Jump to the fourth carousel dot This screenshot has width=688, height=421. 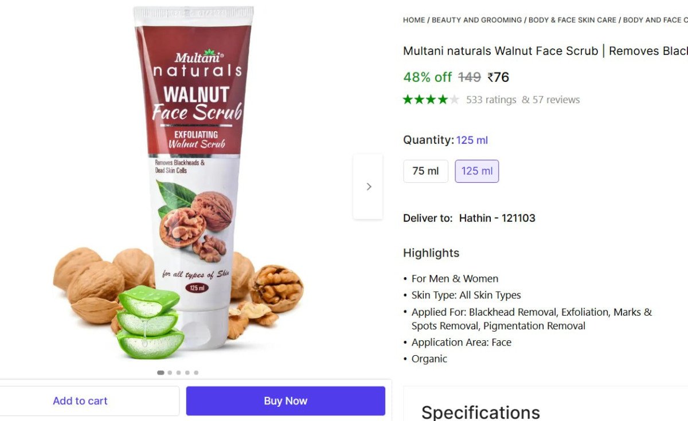tap(187, 372)
